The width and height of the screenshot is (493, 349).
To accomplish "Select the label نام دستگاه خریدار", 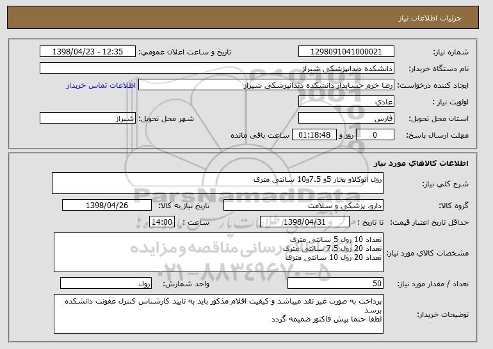I will click(x=439, y=69).
